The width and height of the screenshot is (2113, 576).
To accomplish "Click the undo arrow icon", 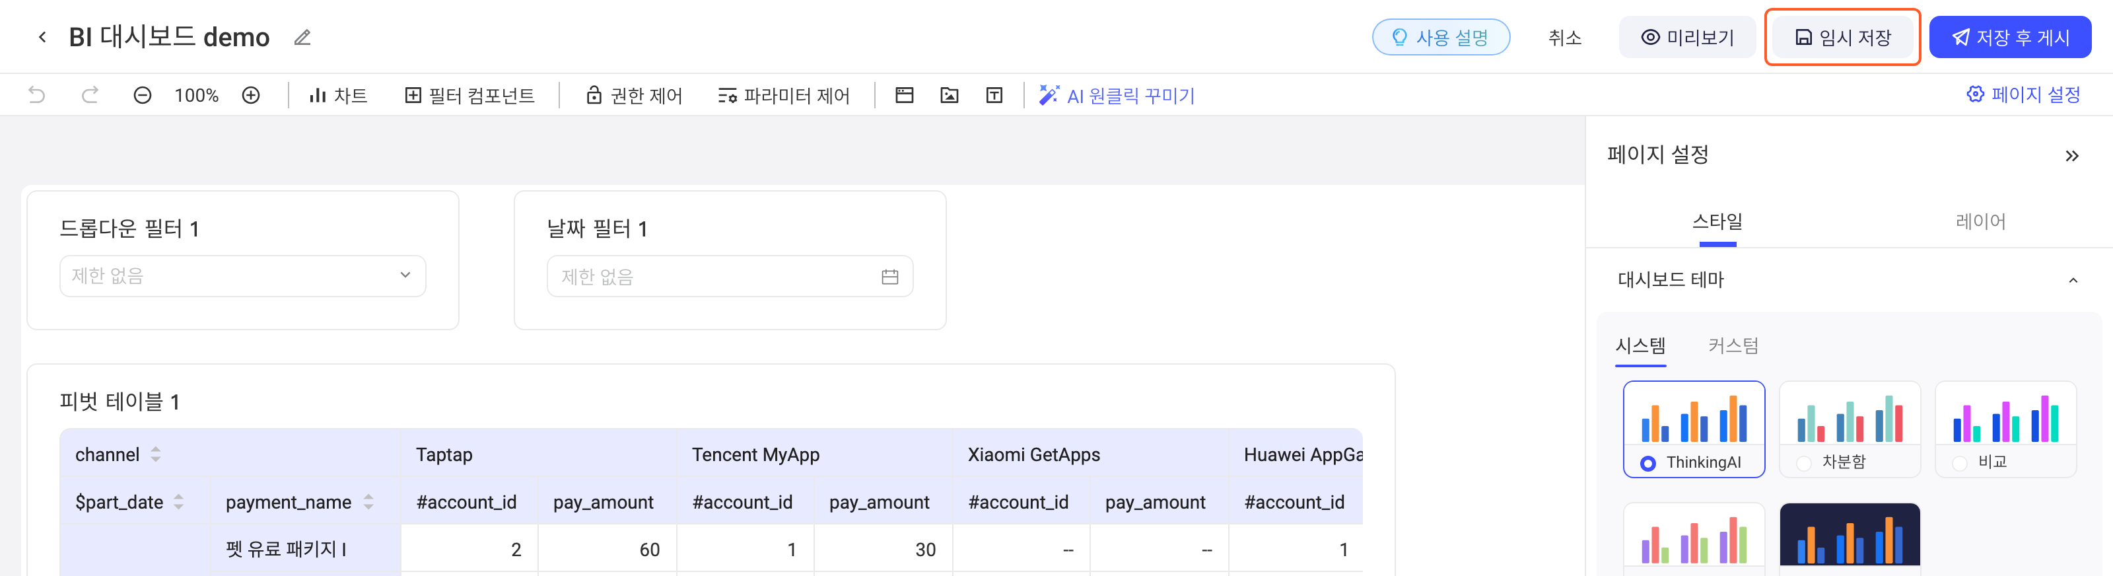I will [x=37, y=95].
